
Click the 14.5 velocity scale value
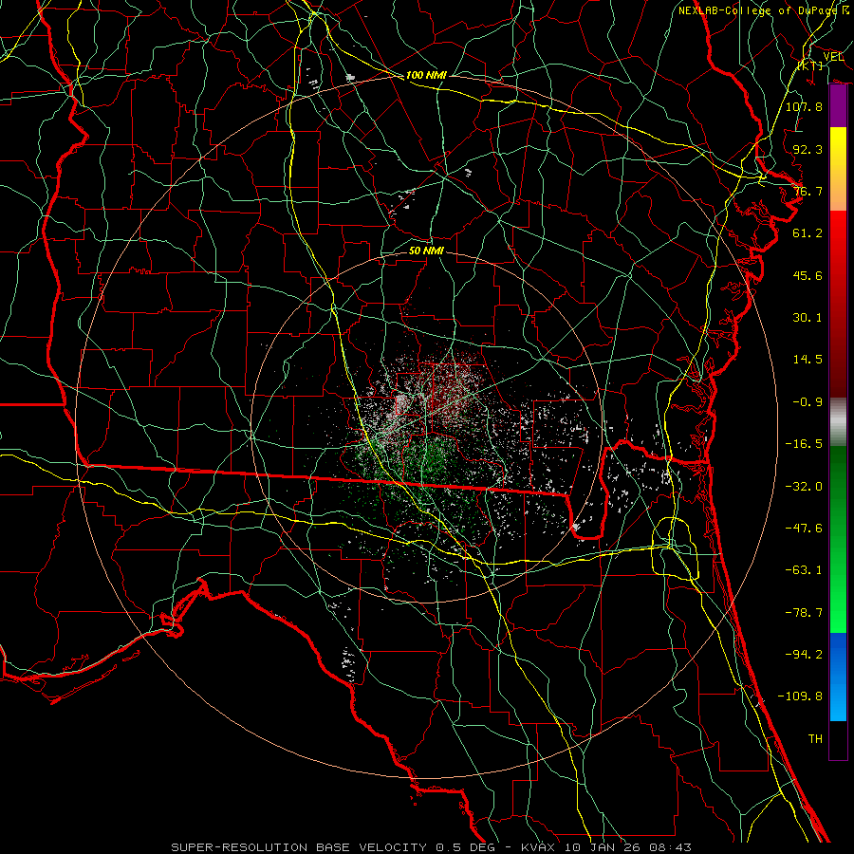point(808,360)
